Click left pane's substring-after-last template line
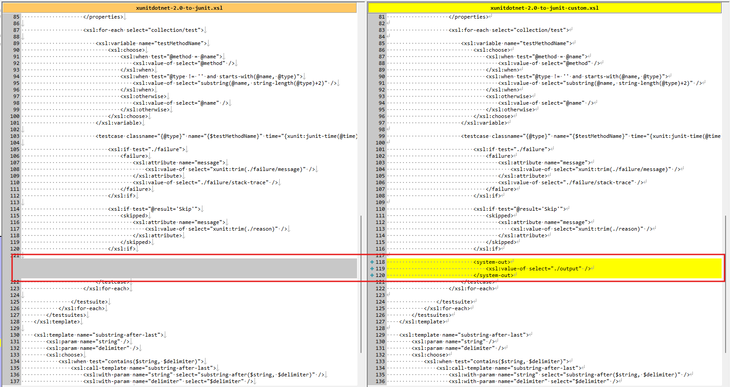 [x=99, y=335]
